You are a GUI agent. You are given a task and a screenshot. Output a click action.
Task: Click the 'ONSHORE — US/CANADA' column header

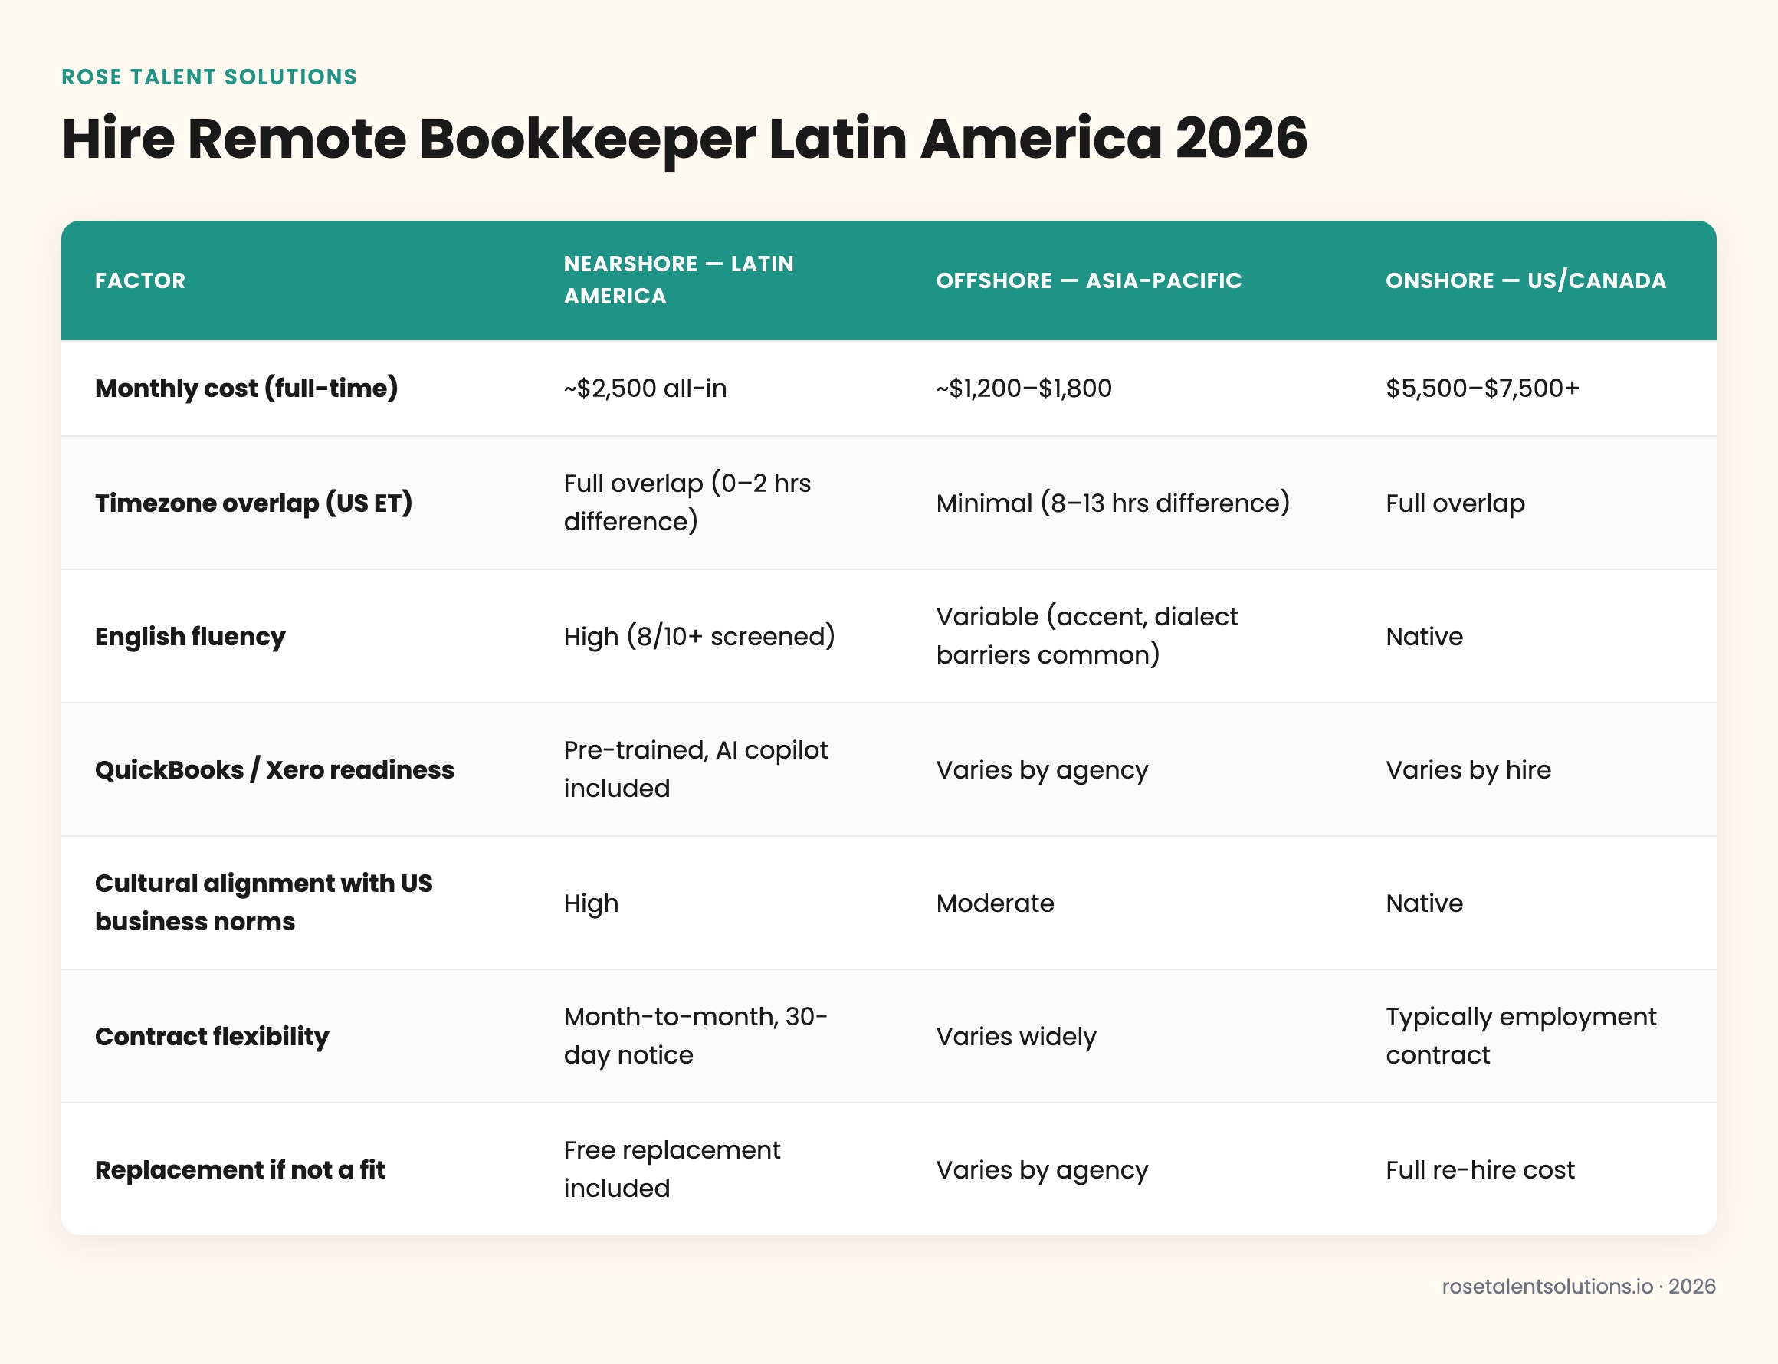click(x=1526, y=281)
